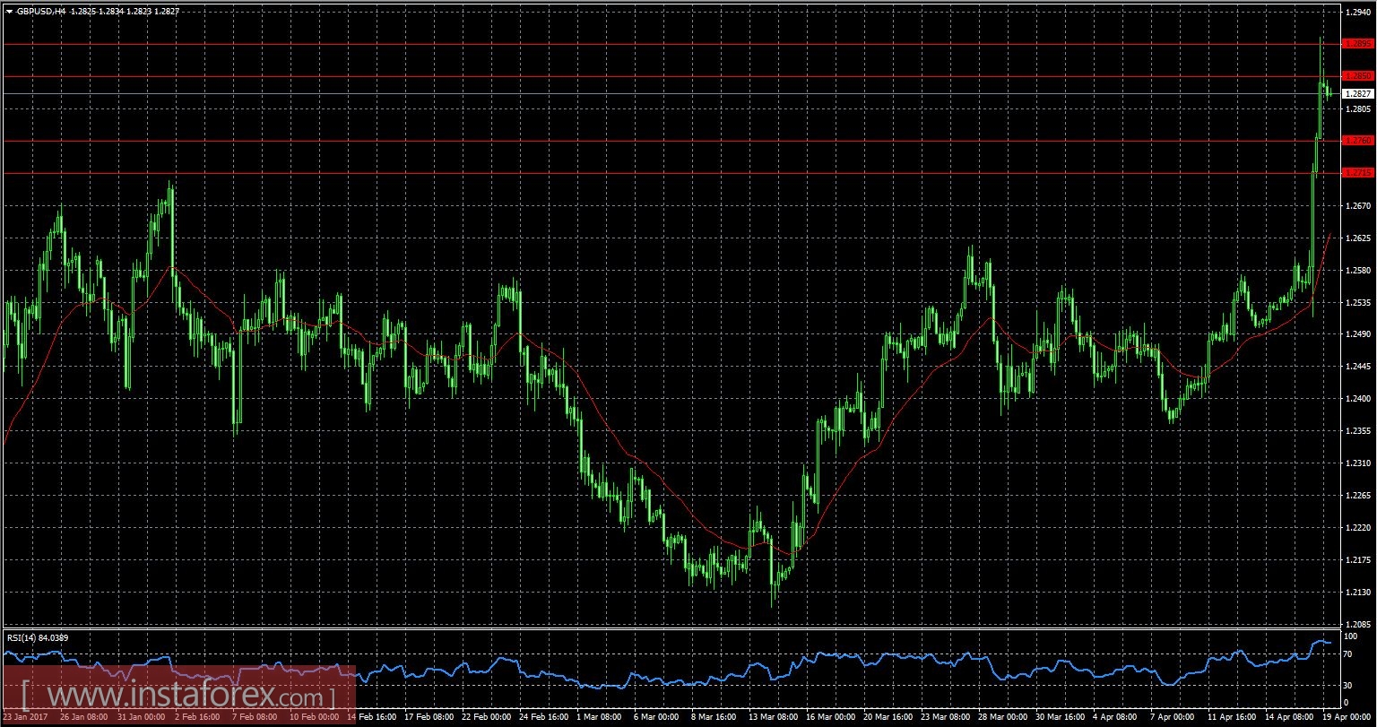Click the 1.2805 price axis label

coord(1358,108)
